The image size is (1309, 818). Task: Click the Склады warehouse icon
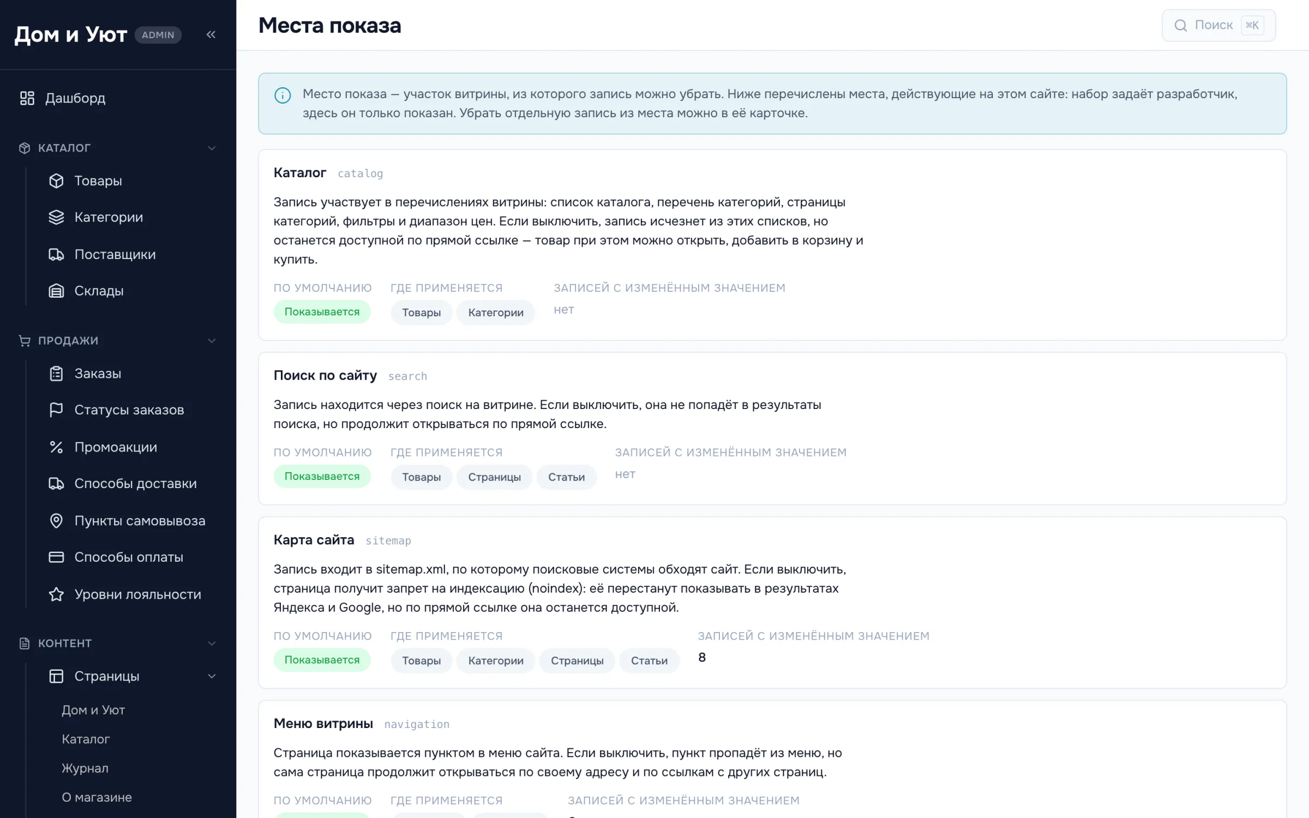[x=56, y=291]
